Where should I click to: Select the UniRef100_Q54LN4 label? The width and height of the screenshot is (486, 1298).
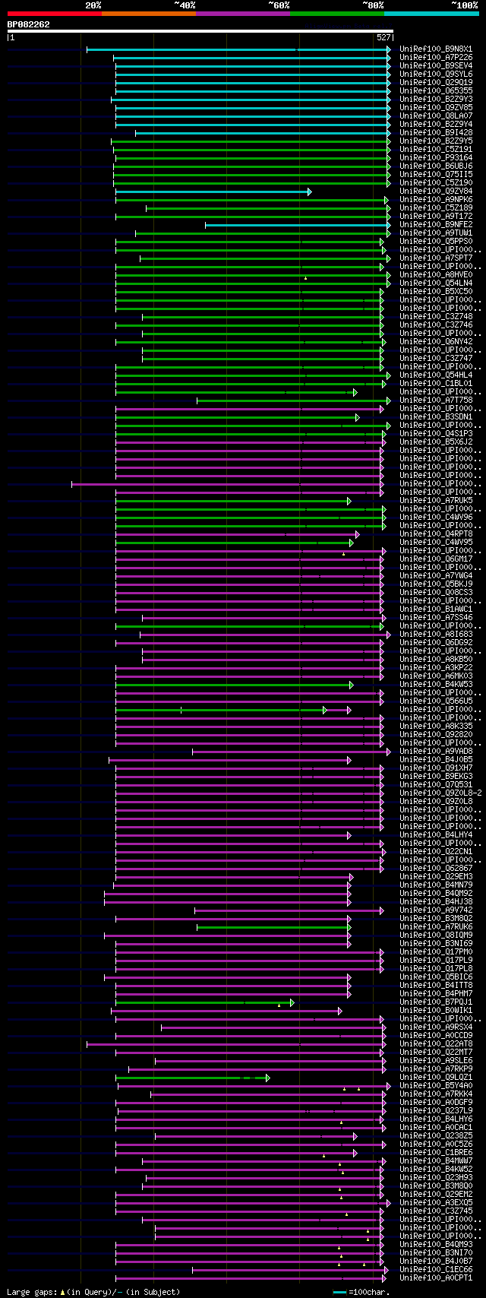pos(436,283)
